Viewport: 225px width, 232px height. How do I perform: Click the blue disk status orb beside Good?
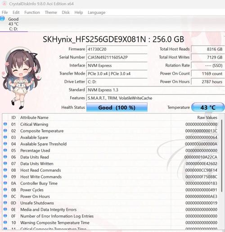click(x=2, y=18)
